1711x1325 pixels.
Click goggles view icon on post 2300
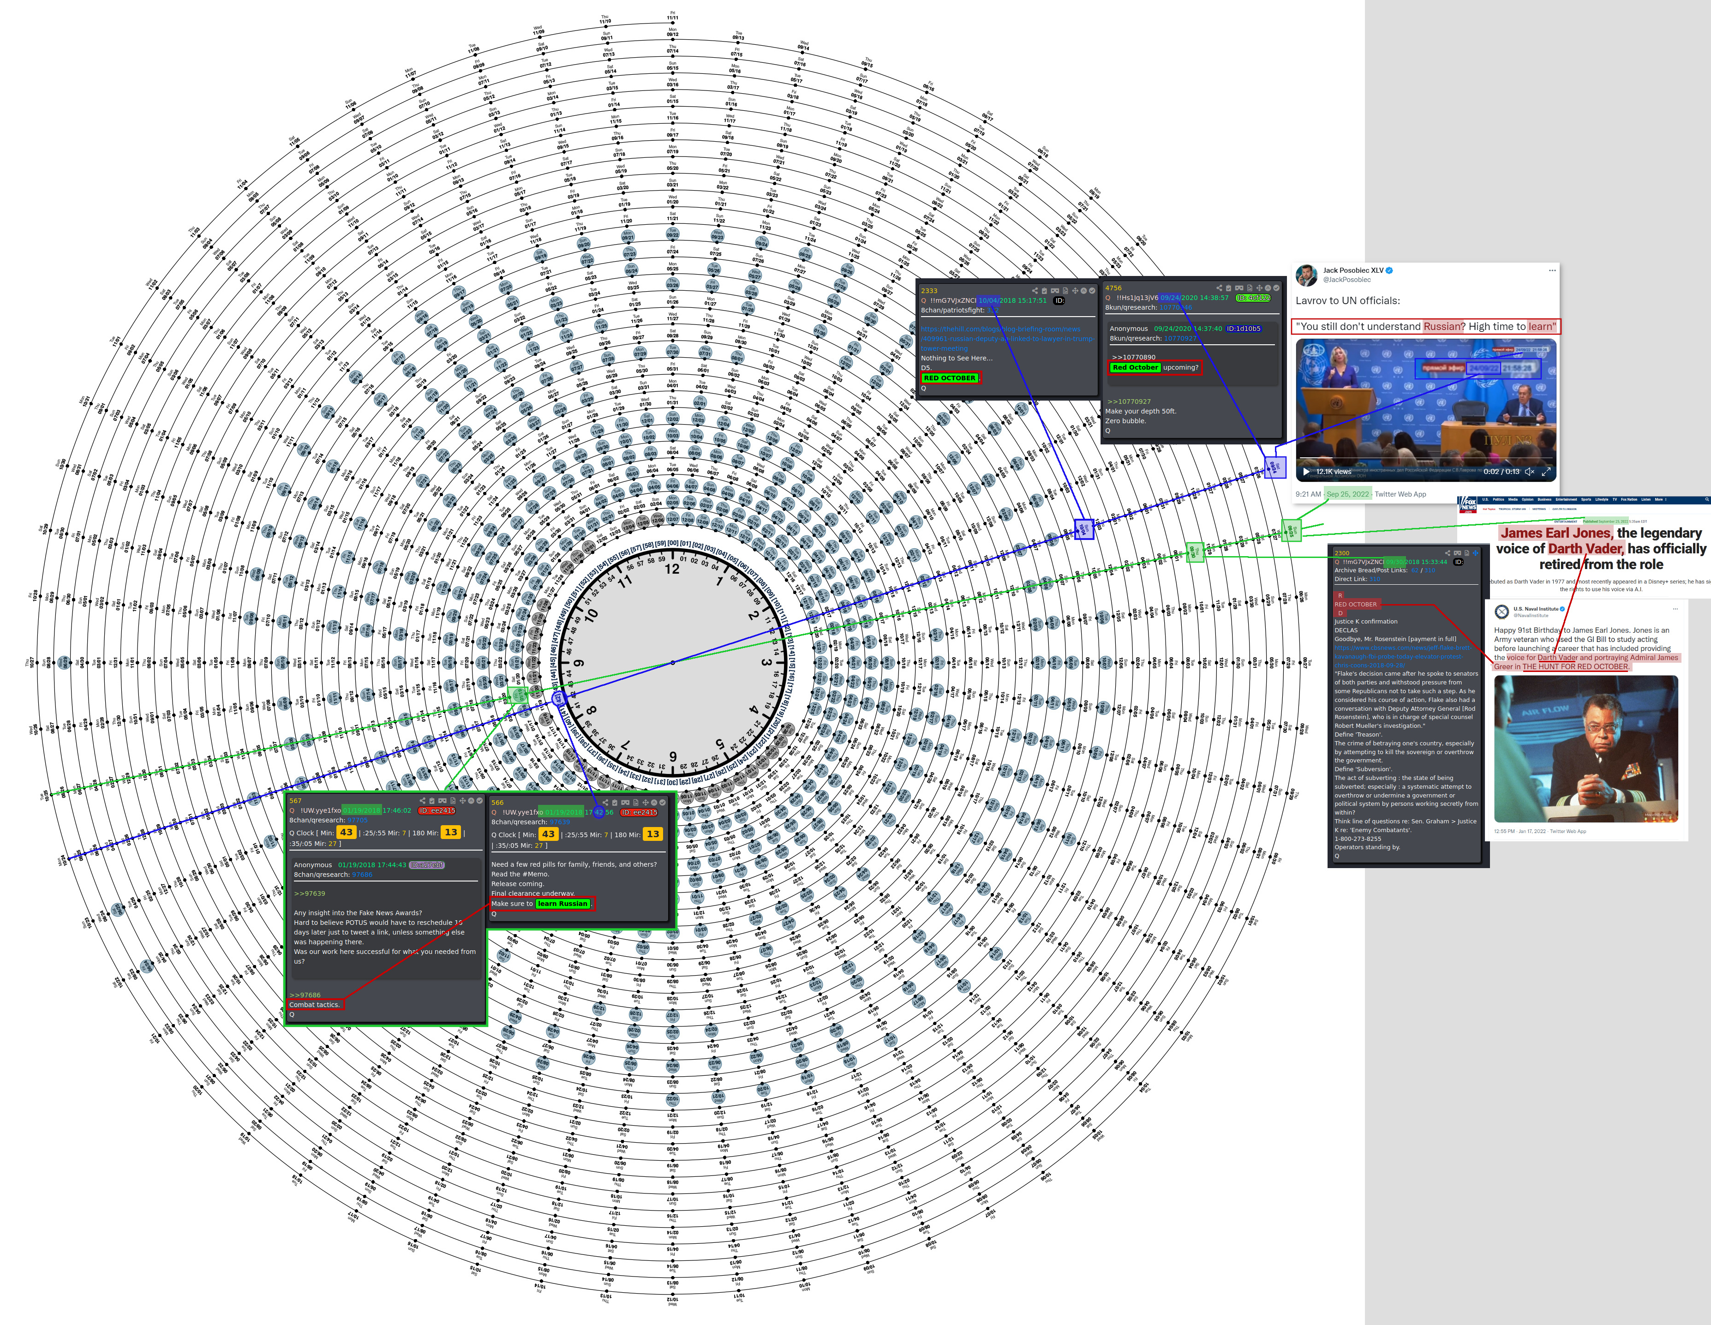point(1458,553)
